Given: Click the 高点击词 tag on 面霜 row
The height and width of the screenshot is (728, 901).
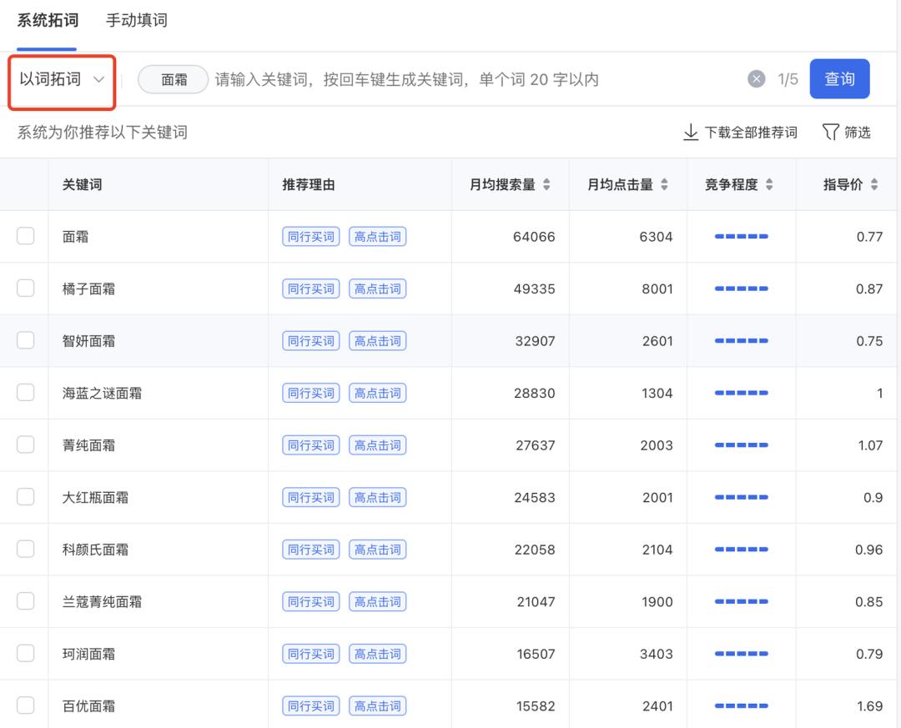Looking at the screenshot, I should (377, 236).
